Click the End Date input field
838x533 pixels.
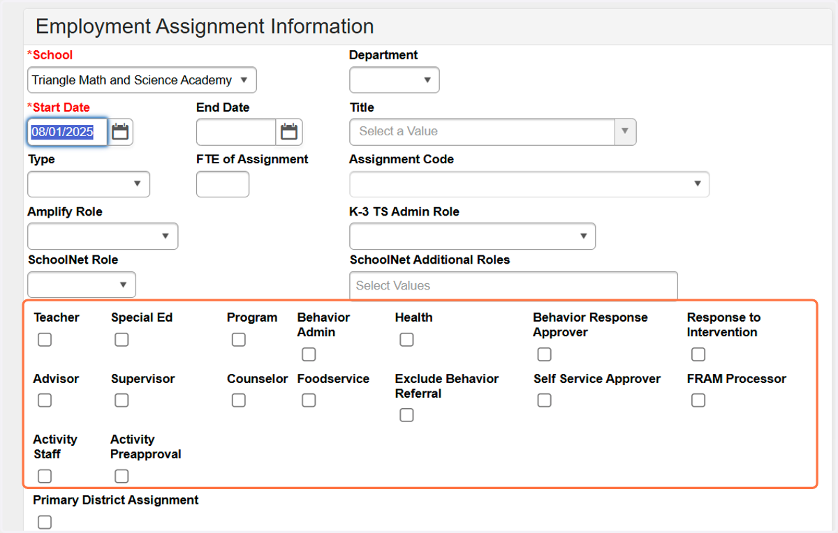pos(236,132)
